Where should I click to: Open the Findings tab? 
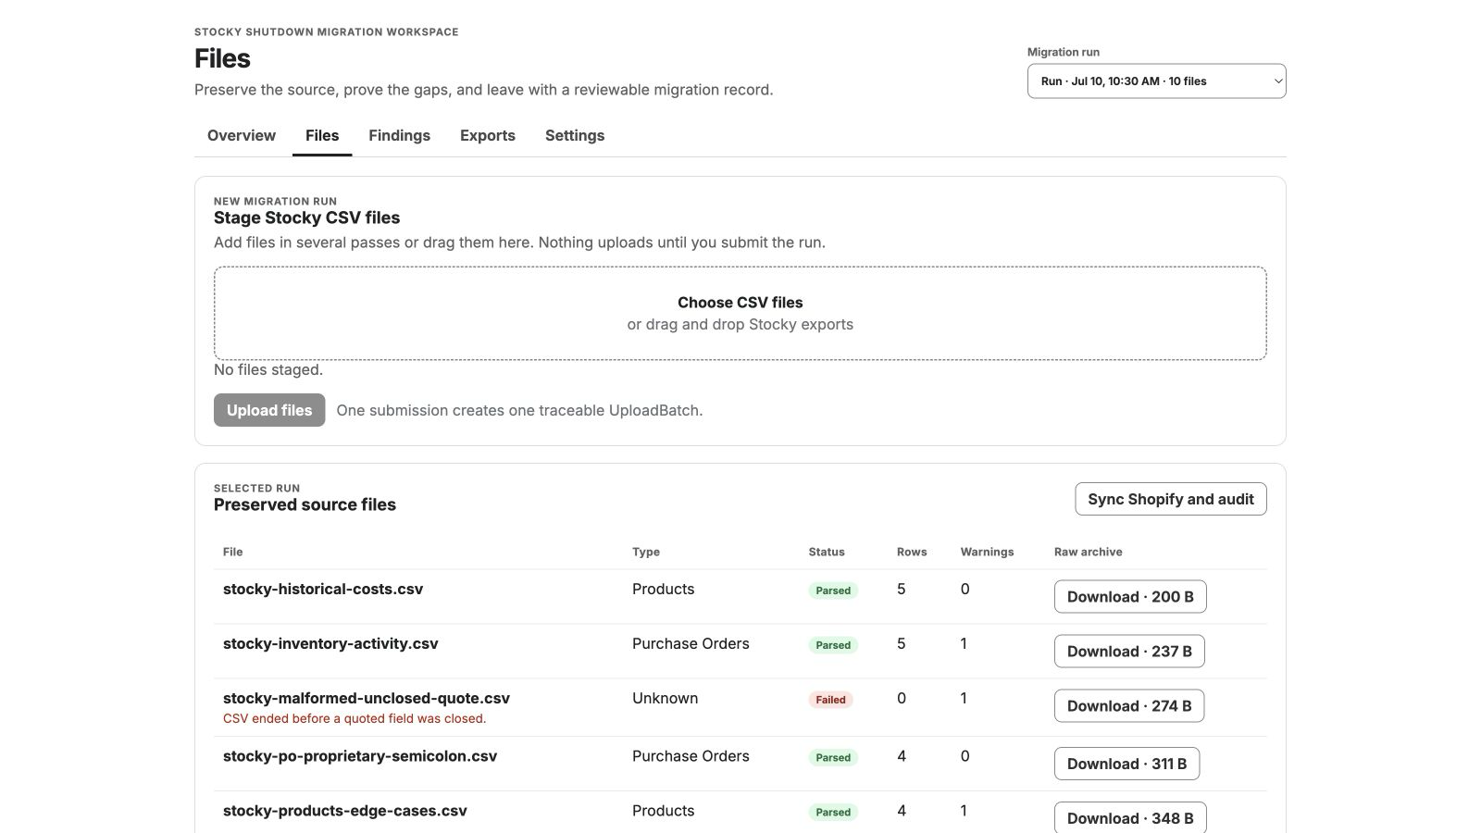pyautogui.click(x=399, y=135)
